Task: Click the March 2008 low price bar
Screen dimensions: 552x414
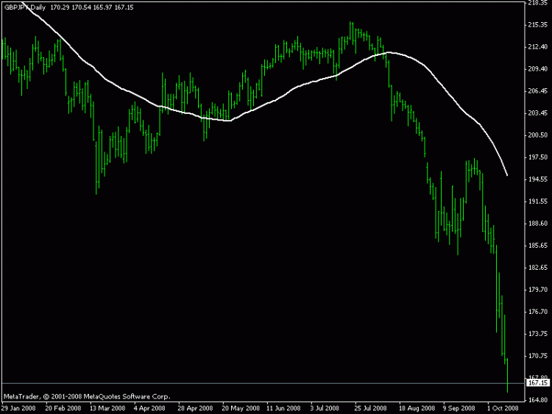Action: click(x=96, y=168)
